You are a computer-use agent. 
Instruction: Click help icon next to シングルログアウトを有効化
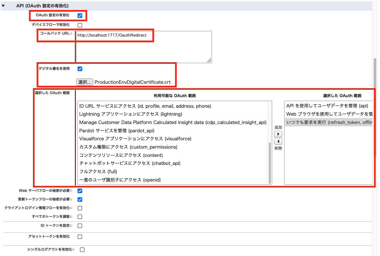(74, 250)
